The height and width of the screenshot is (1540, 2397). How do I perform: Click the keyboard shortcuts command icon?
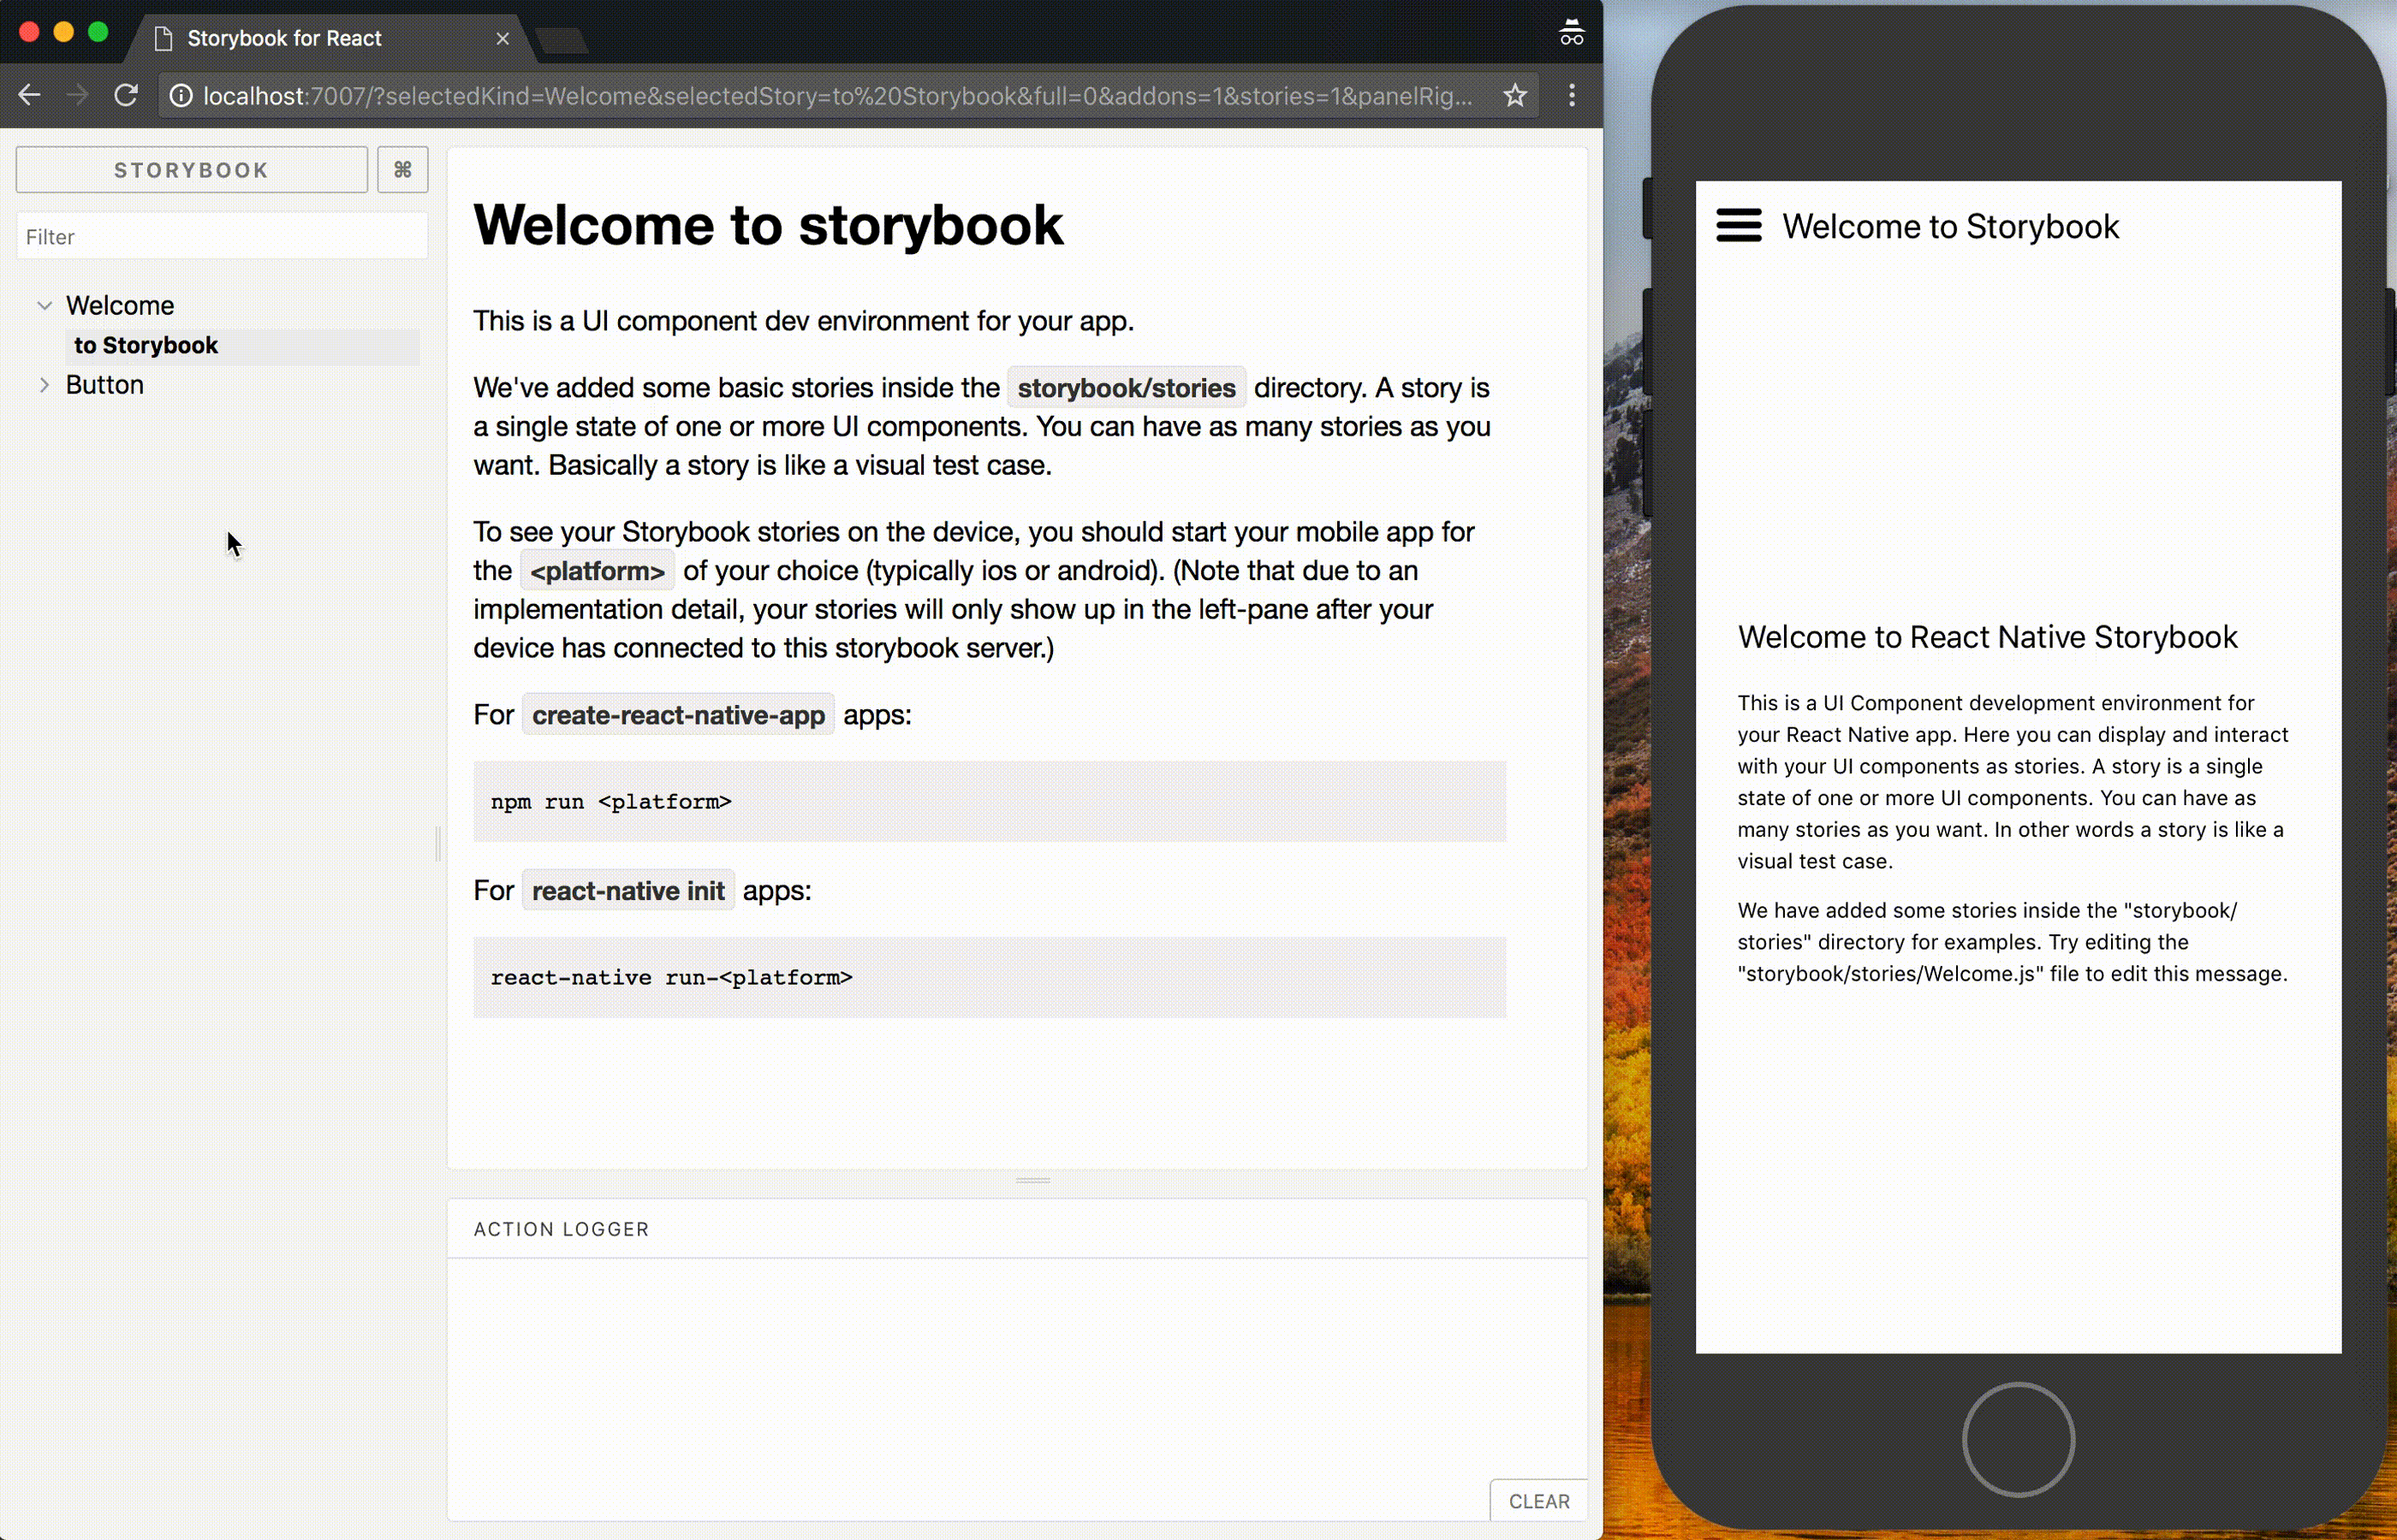tap(402, 170)
